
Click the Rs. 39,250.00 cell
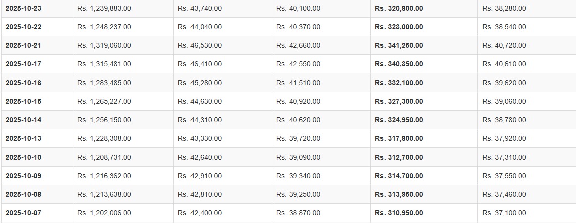[298, 194]
